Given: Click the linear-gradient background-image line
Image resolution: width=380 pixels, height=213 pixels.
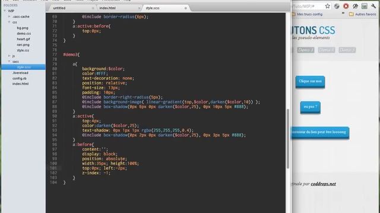Looking at the screenshot, I should click(x=171, y=102).
